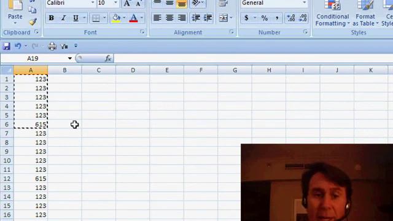393x221 pixels.
Task: Toggle Wrap Text icon
Action: [223, 3]
